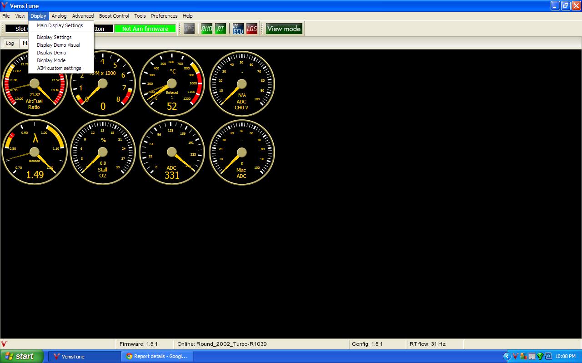Image resolution: width=582 pixels, height=363 pixels.
Task: Click the Stall O2 percent gauge
Action: point(103,152)
